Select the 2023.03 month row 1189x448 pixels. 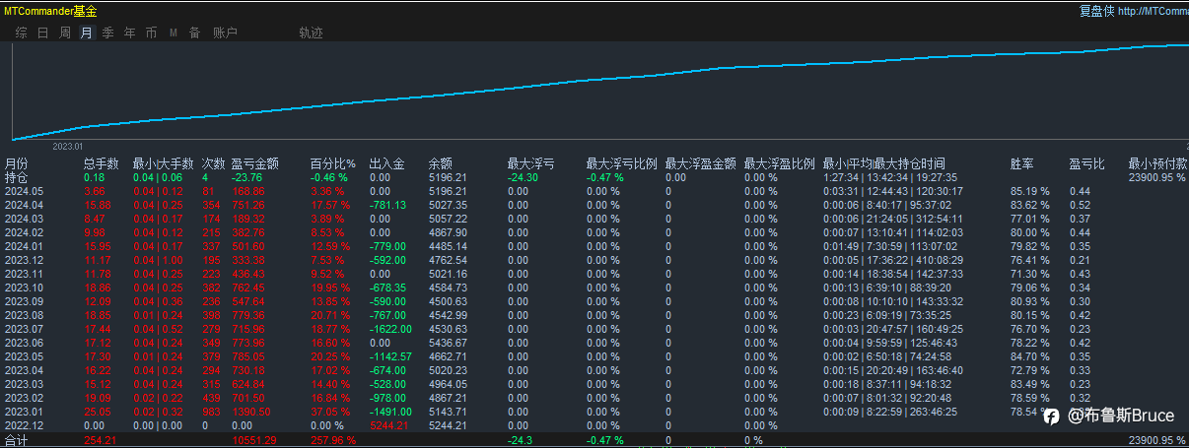(x=594, y=384)
